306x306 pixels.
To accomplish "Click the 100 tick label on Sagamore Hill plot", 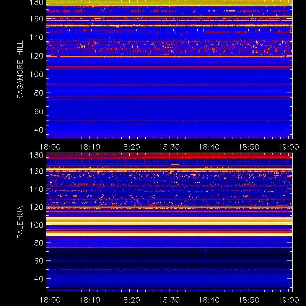I will coord(36,74).
